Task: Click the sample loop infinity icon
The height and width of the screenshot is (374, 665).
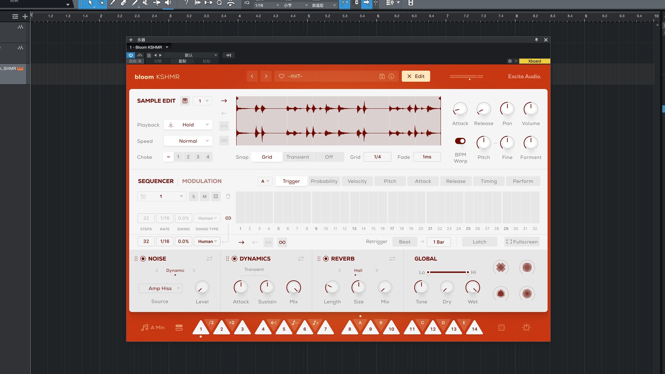Action: [224, 141]
